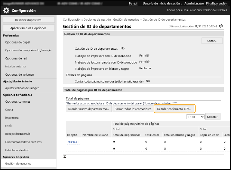Select Opciones de papel in sidebar

(18, 42)
